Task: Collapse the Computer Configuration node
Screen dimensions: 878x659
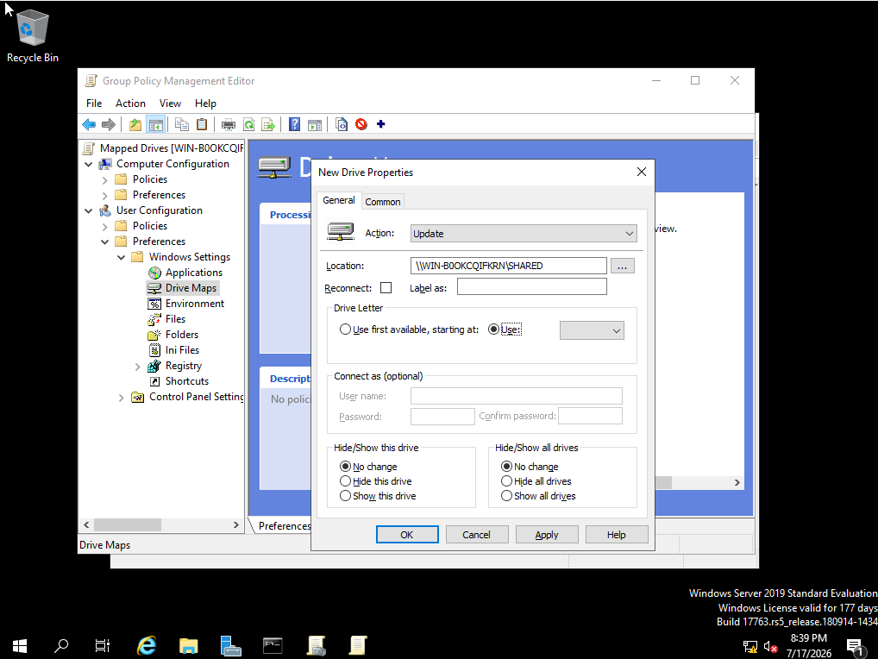Action: pyautogui.click(x=89, y=164)
